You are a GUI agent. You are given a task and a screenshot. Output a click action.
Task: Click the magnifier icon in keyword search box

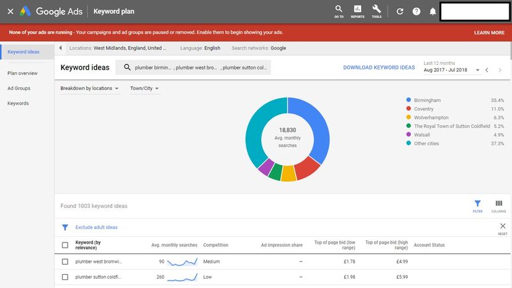[x=127, y=68]
